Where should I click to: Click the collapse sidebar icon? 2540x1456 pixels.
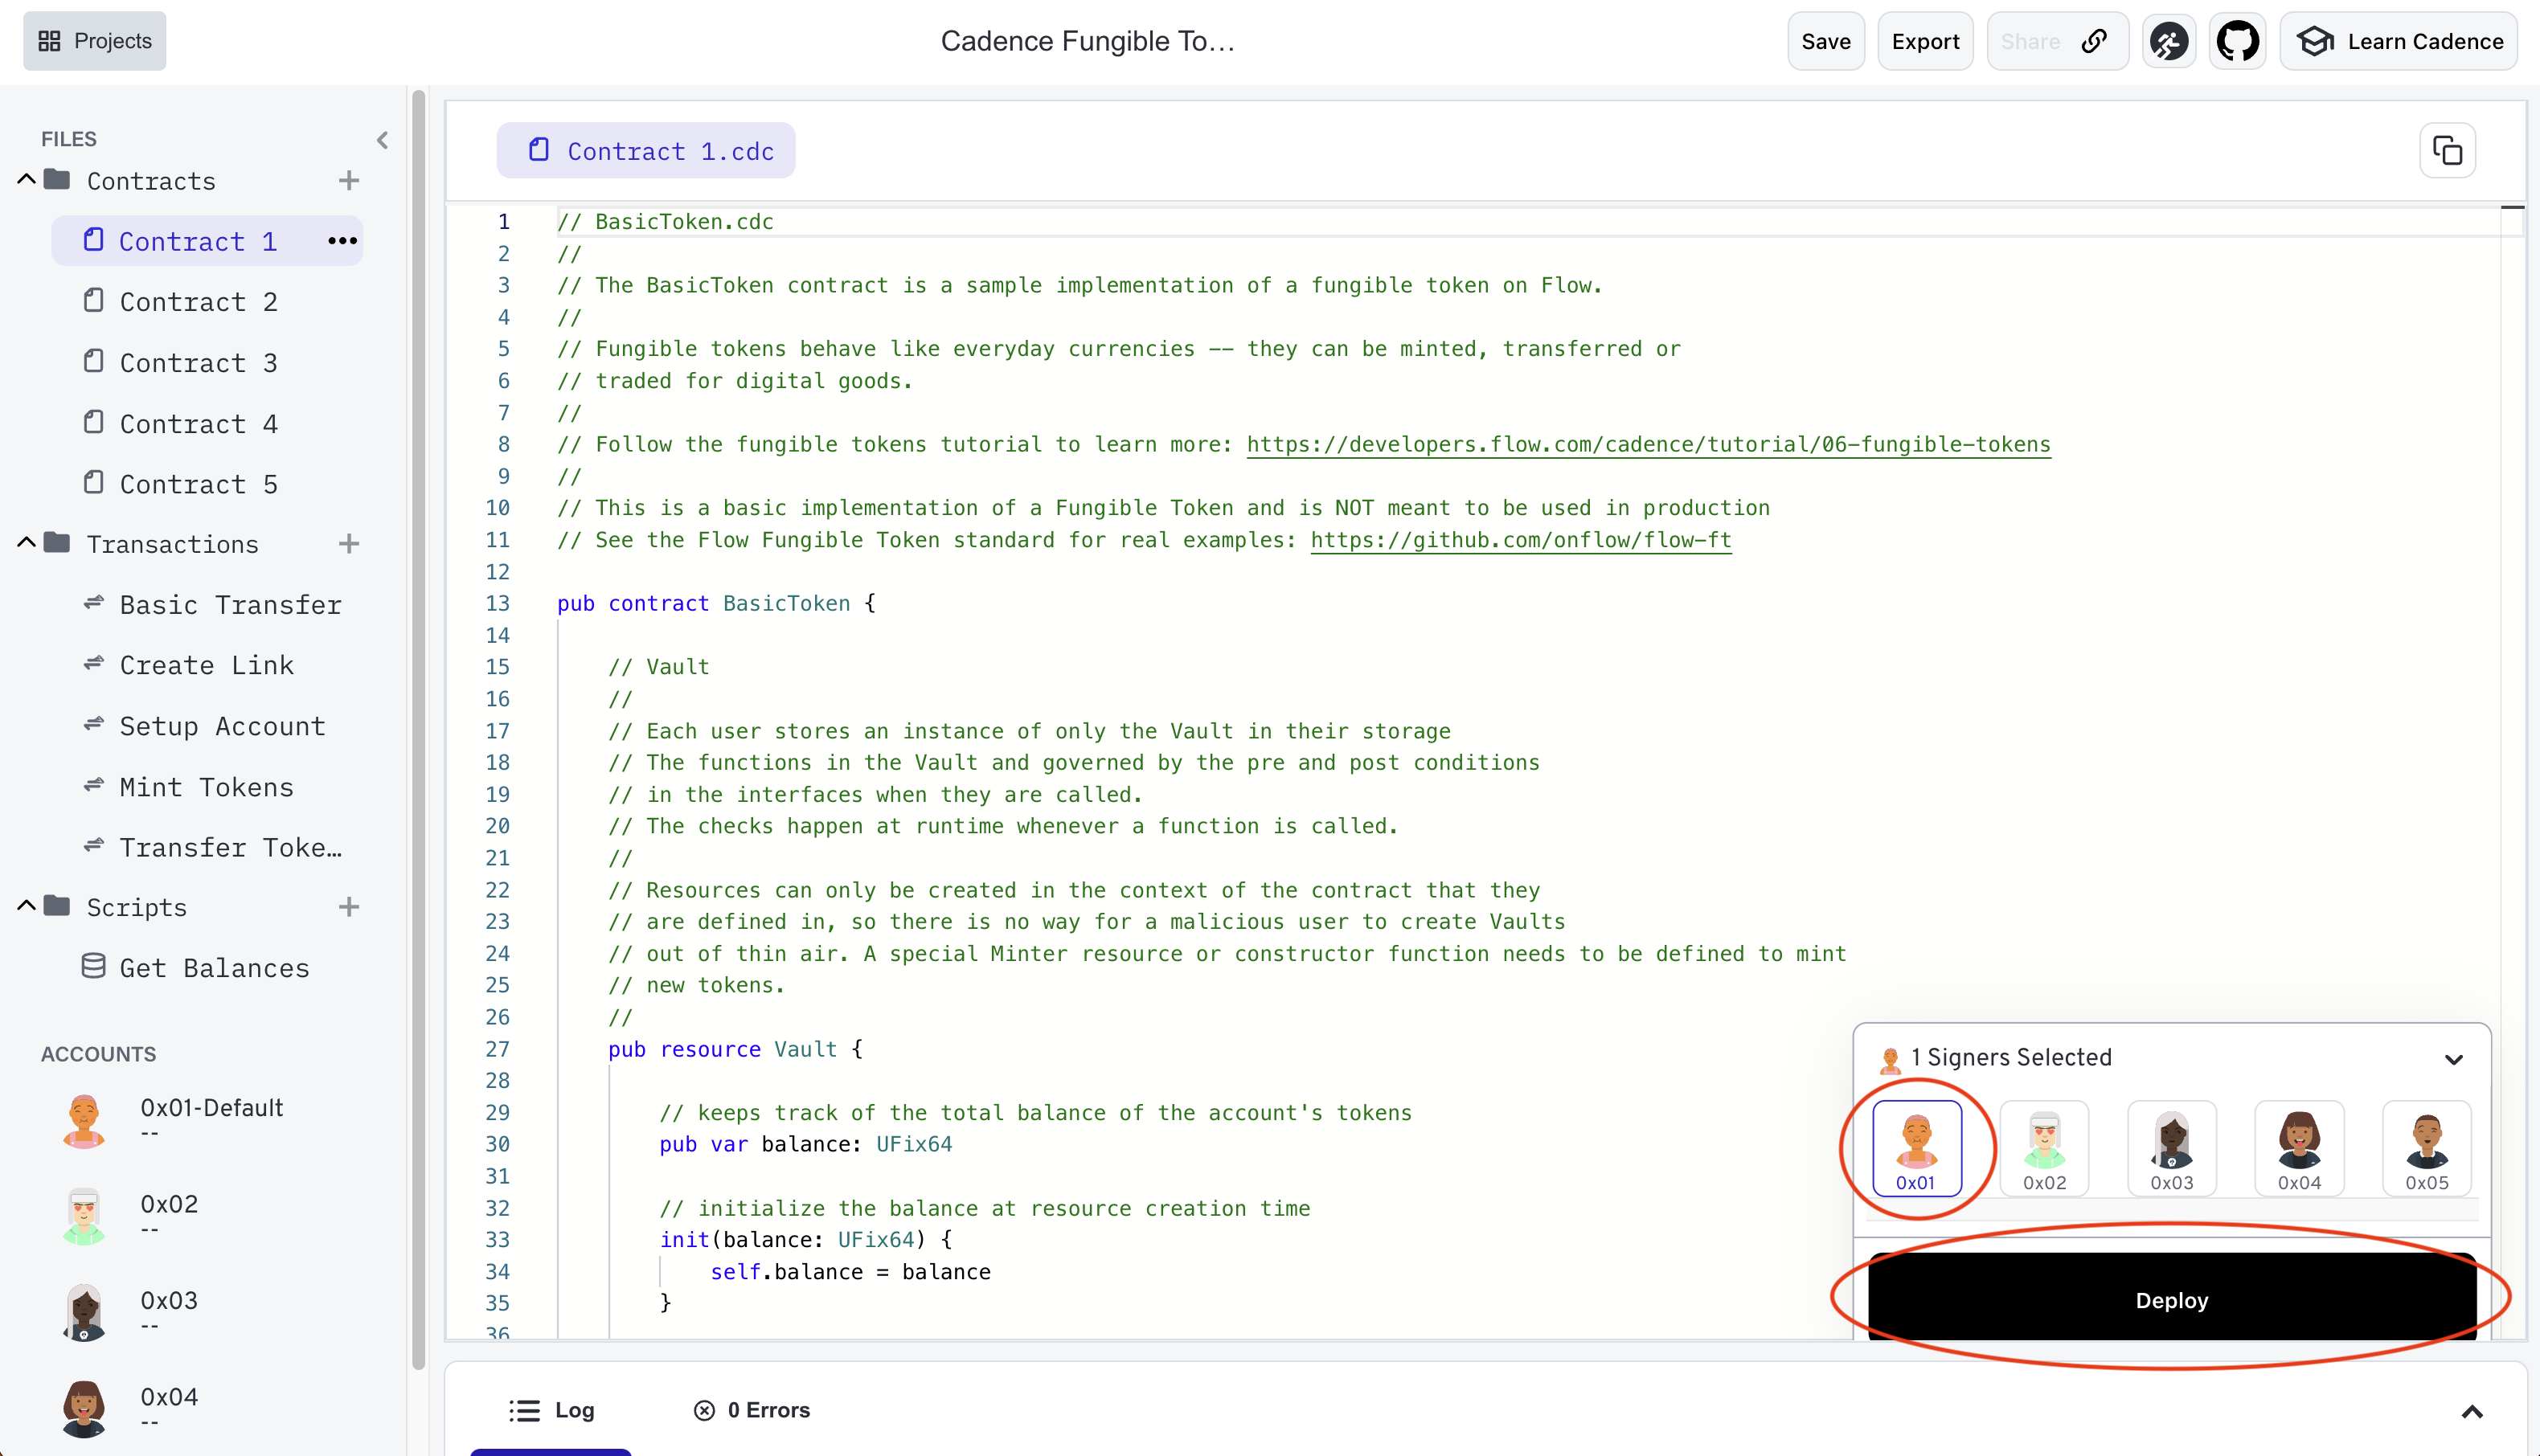point(382,136)
